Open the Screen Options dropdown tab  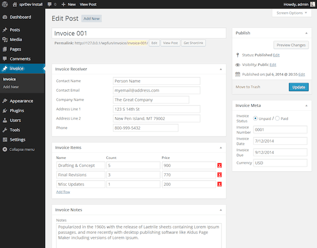(x=290, y=13)
